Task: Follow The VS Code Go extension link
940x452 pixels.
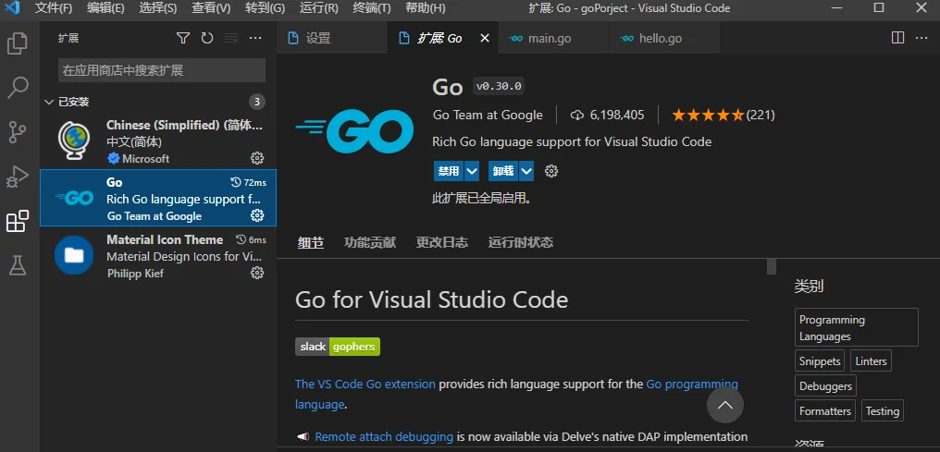Action: 365,385
